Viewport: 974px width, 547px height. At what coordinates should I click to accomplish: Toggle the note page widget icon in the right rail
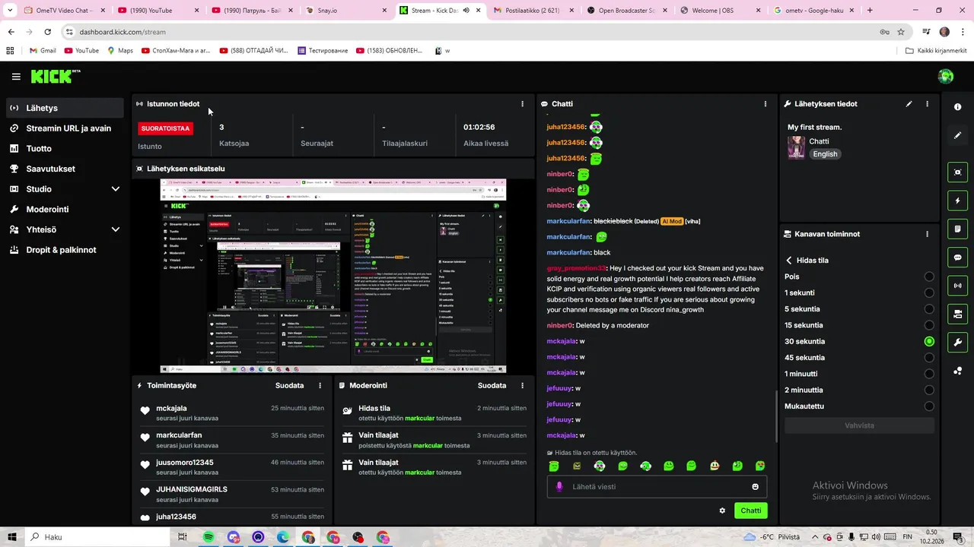click(x=958, y=229)
